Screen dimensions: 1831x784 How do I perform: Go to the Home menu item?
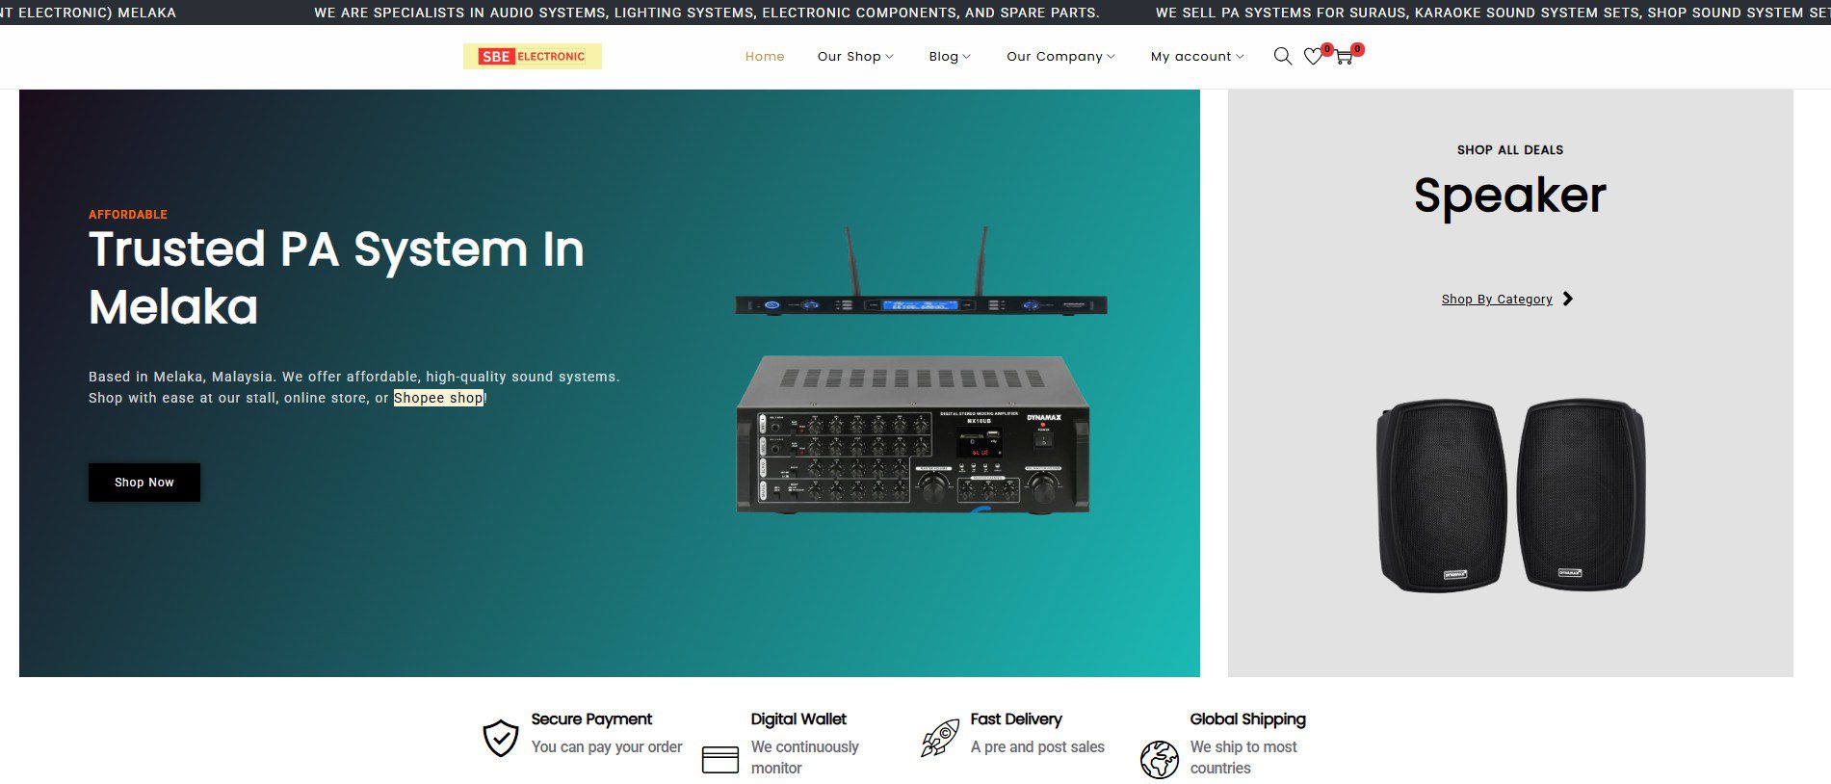[x=765, y=57]
